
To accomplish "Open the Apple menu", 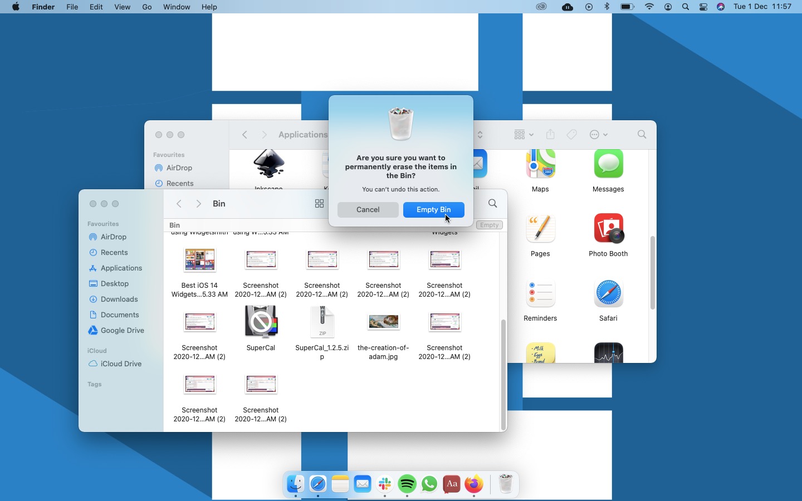I will tap(16, 7).
